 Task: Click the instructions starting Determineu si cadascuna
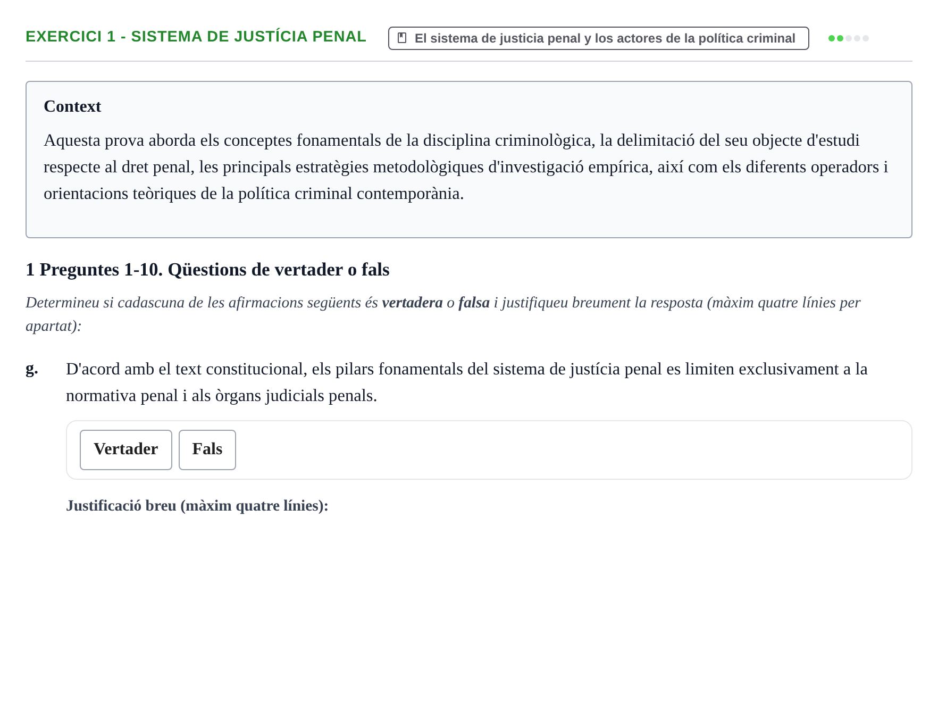pos(443,314)
